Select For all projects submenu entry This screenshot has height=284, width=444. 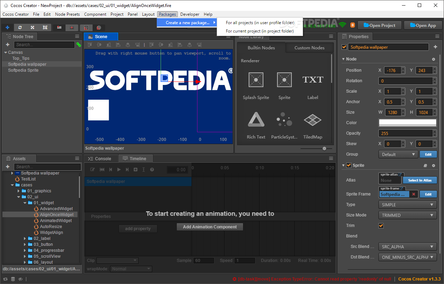(x=260, y=23)
